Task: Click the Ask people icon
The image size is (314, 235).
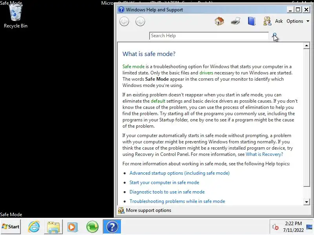Action: [267, 21]
